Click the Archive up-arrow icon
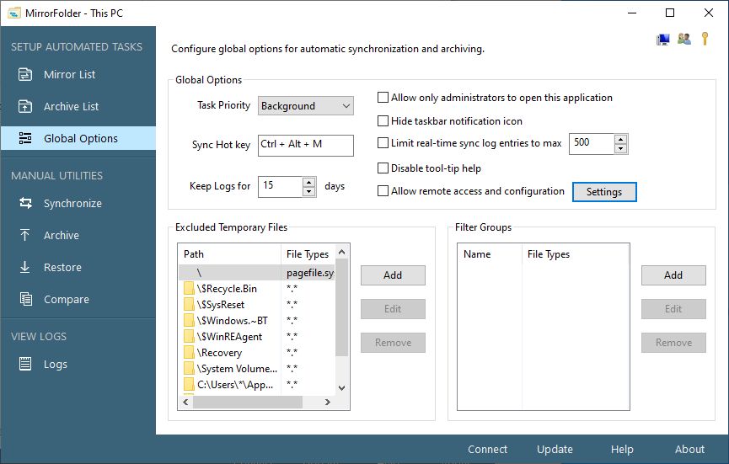This screenshot has width=729, height=464. click(x=25, y=235)
